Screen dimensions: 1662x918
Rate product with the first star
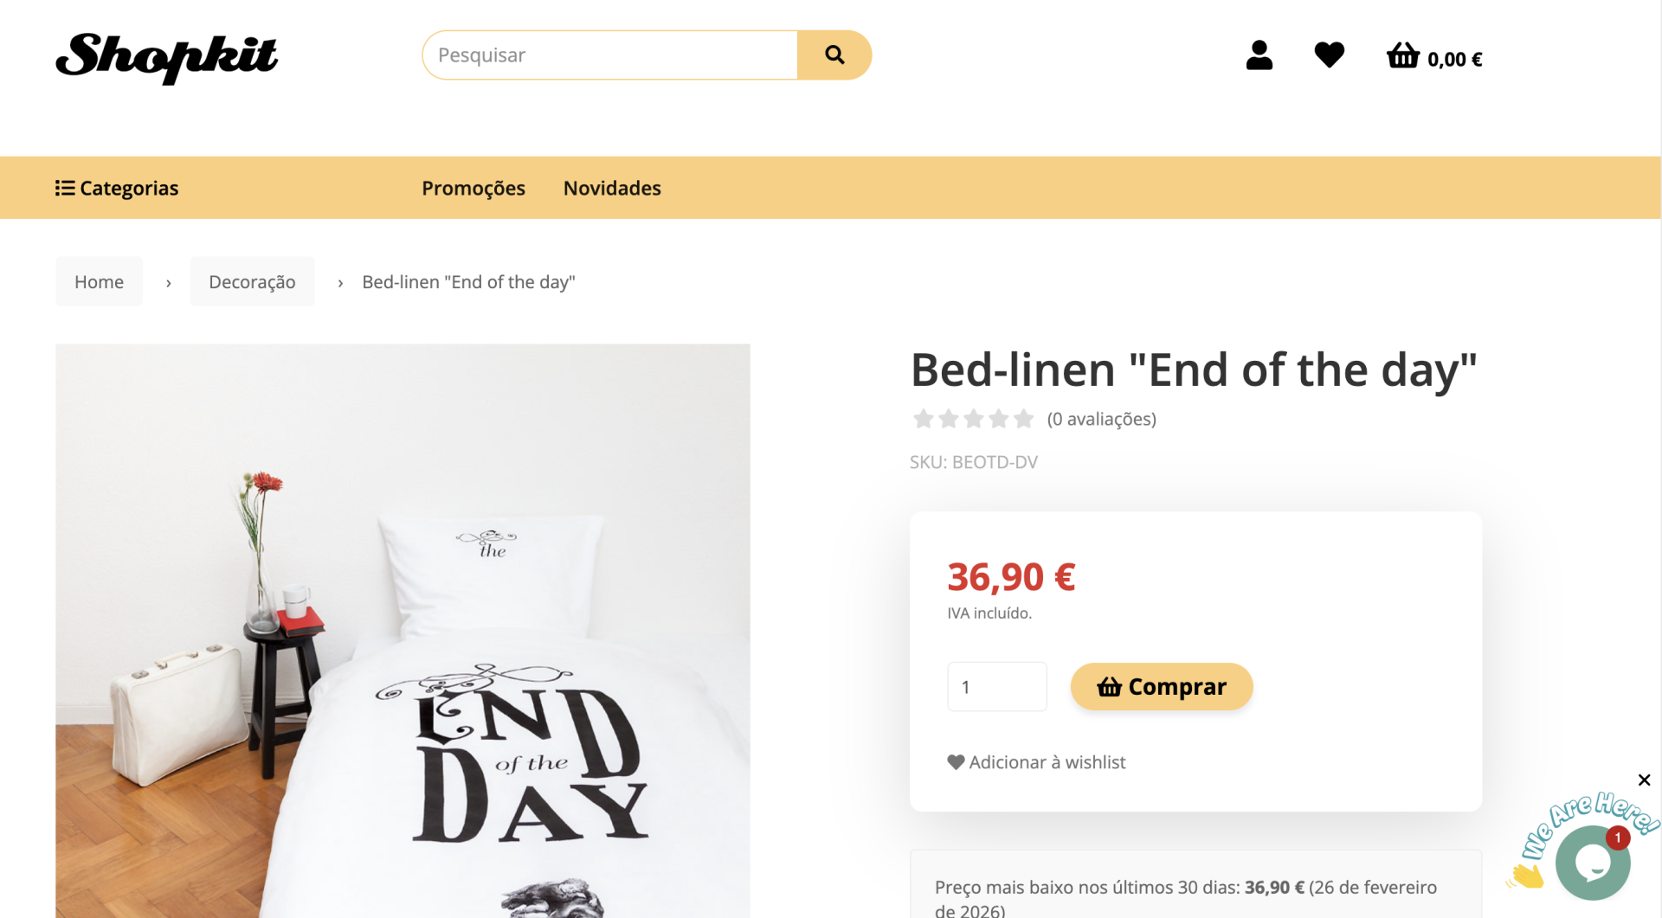[x=923, y=420]
